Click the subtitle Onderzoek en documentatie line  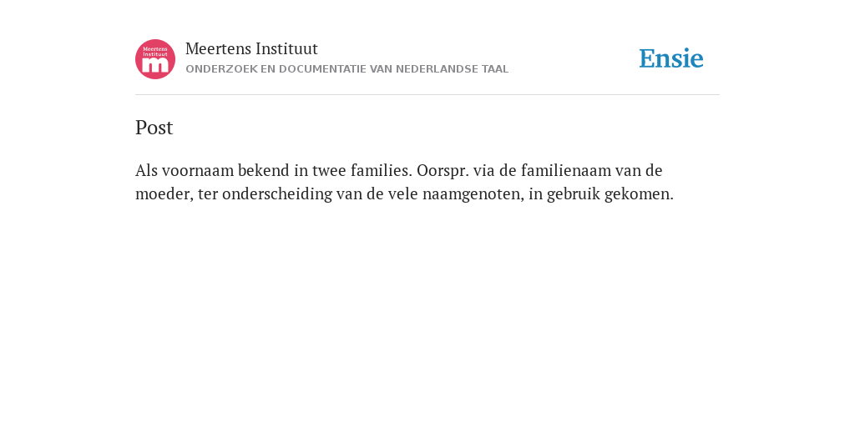[x=347, y=69]
